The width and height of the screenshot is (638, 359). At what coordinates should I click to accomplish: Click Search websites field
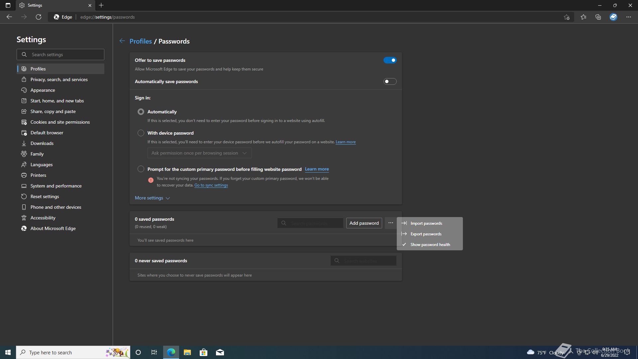pyautogui.click(x=363, y=261)
